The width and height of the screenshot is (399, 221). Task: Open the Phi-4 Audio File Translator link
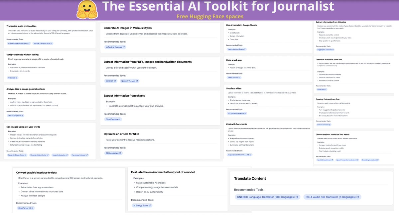click(332, 197)
